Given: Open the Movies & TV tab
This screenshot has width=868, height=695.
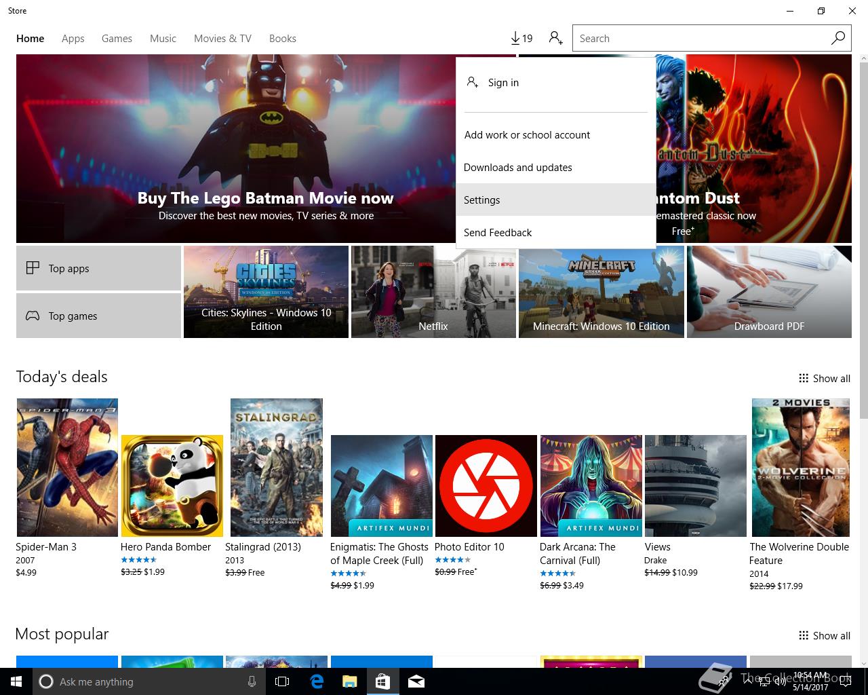Looking at the screenshot, I should 222,39.
